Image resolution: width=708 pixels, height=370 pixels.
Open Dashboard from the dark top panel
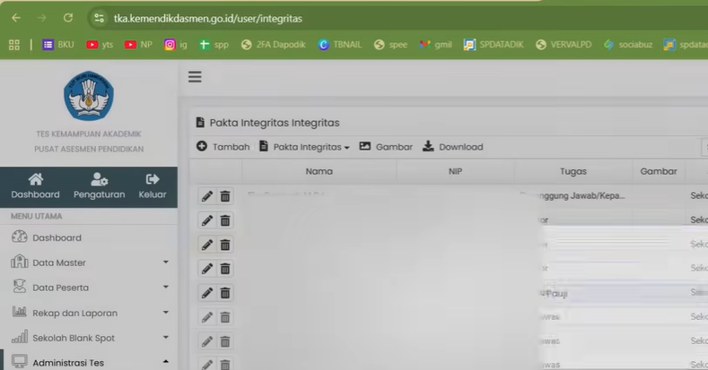tap(35, 186)
